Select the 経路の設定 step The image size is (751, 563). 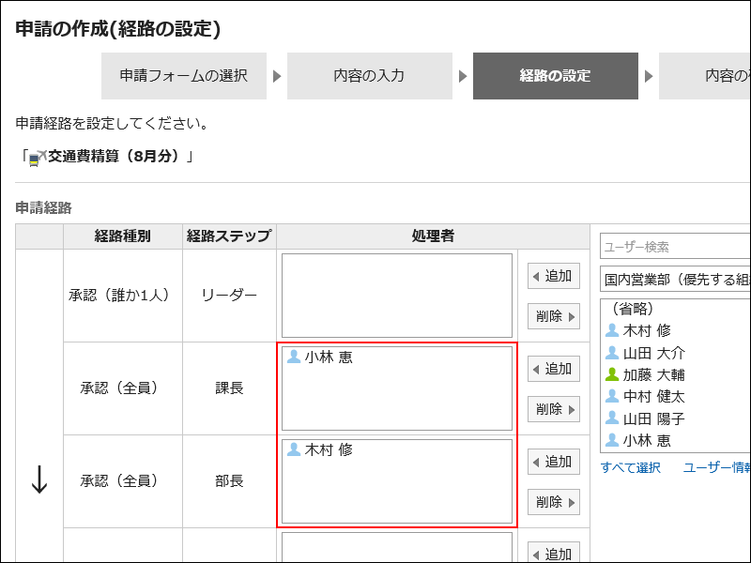[x=555, y=76]
